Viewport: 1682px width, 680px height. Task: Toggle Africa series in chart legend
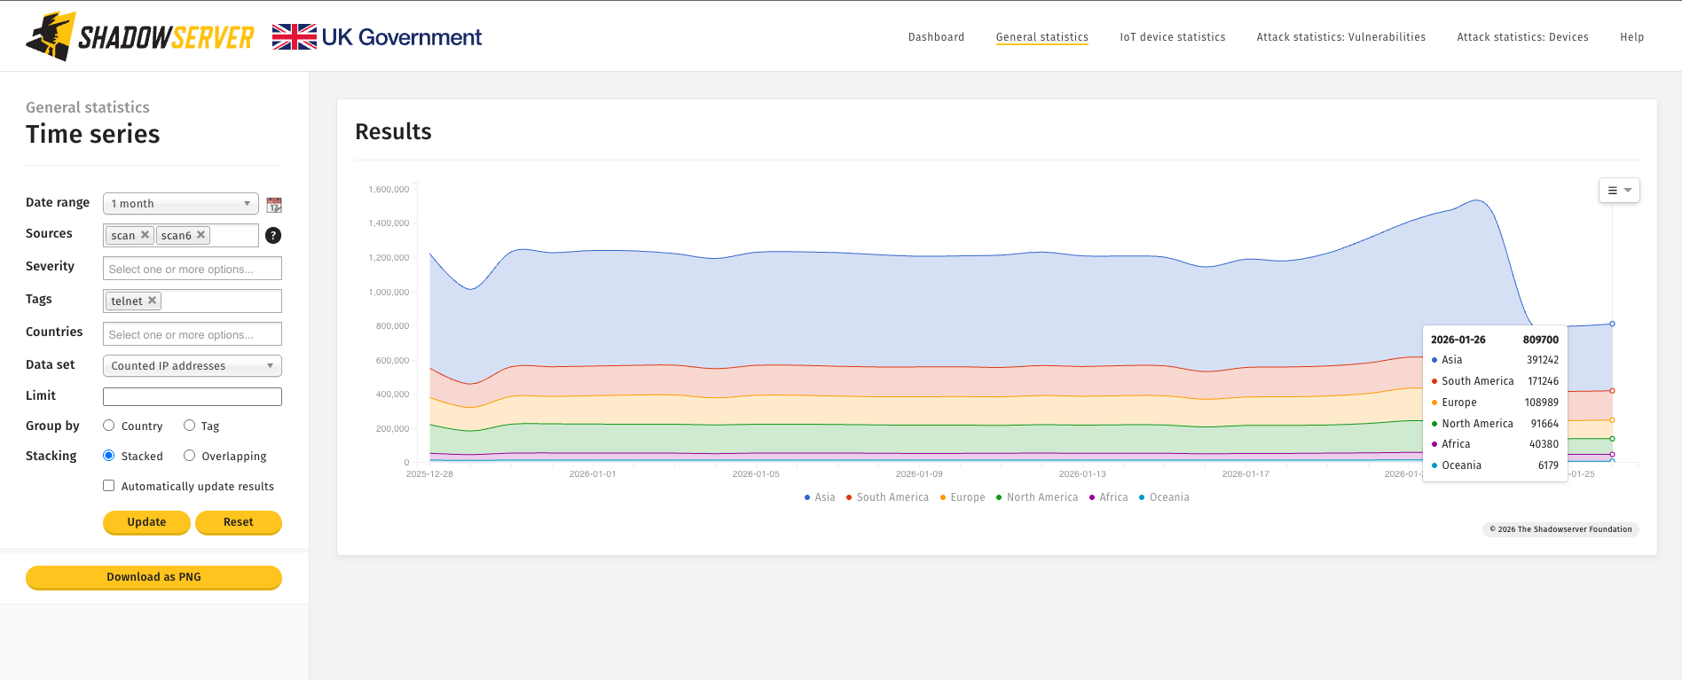coord(1109,497)
